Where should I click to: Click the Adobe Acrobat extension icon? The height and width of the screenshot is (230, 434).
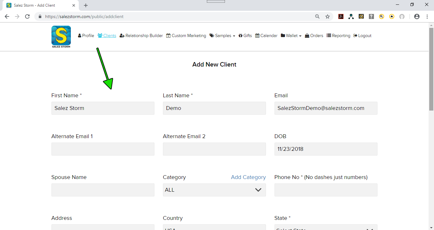[x=341, y=16]
